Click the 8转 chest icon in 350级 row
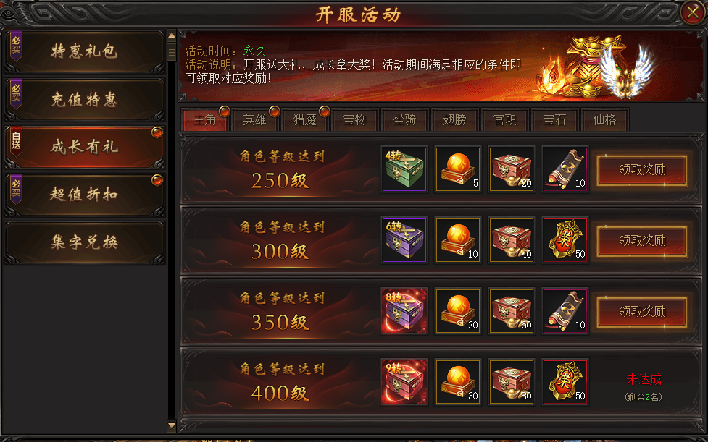Screen dimensions: 708x442 point(404,310)
